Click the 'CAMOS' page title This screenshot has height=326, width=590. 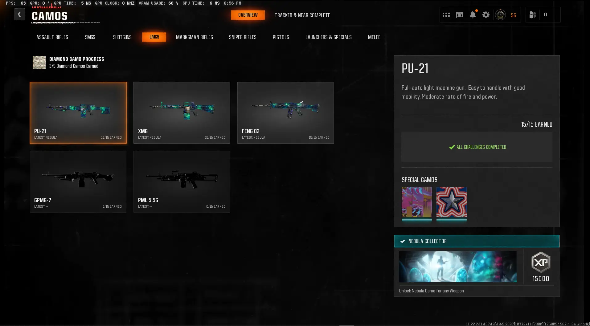coord(50,16)
